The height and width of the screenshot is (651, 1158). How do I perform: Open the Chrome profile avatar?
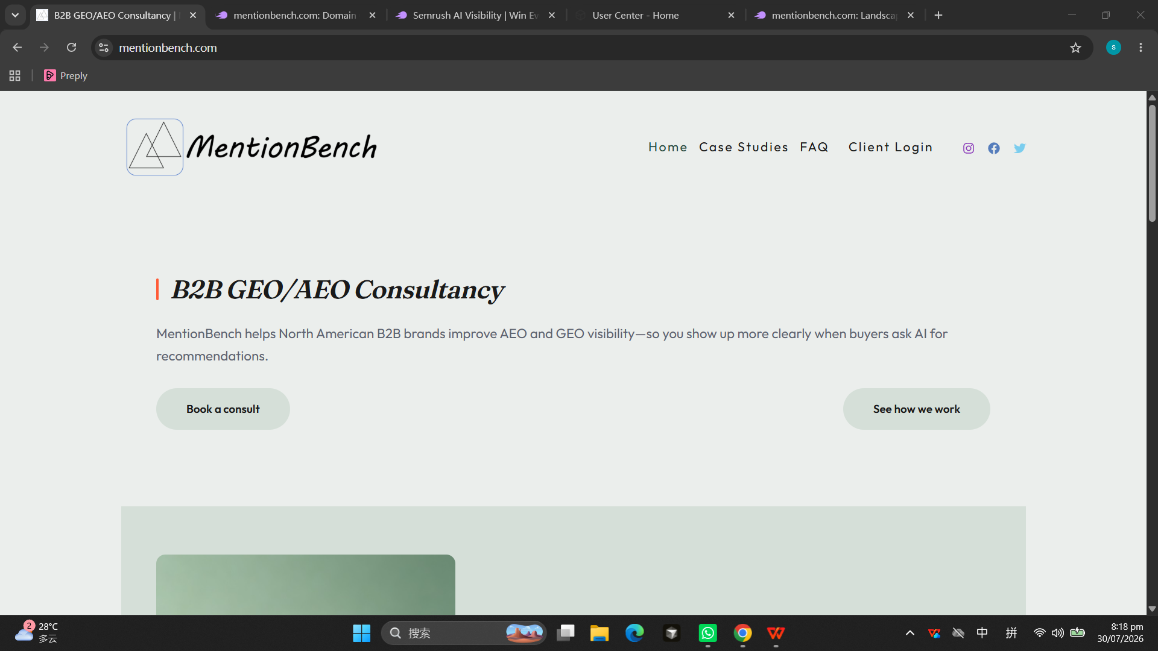[1113, 48]
